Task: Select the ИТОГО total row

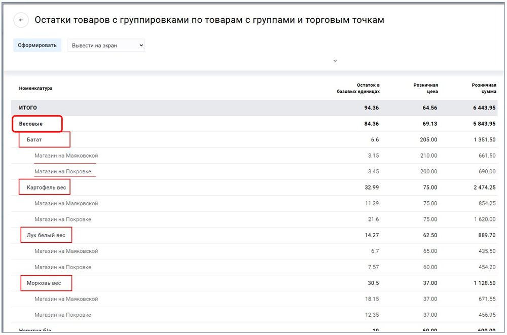Action: [x=28, y=108]
